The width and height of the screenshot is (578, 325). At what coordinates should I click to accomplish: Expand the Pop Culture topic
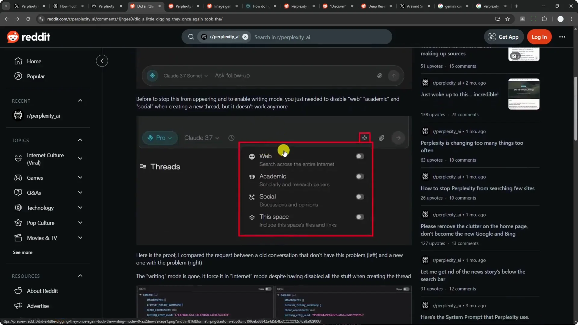[80, 223]
